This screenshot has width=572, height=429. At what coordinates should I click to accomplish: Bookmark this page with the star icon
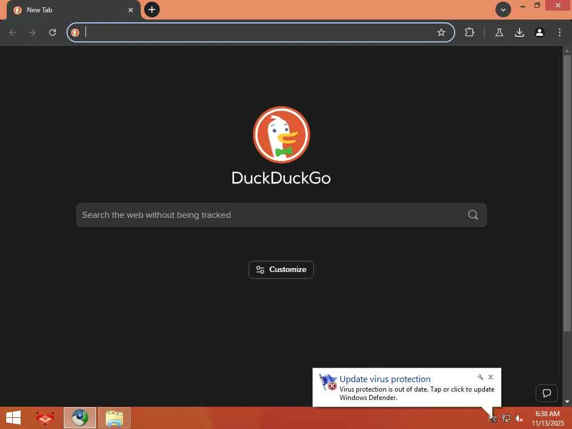tap(441, 32)
